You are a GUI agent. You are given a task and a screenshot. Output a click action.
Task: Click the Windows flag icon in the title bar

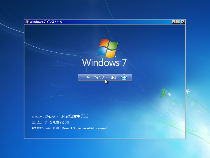[x=27, y=22]
